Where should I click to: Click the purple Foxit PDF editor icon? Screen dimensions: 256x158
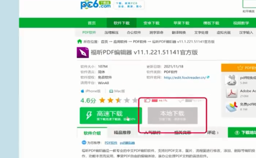point(83,52)
